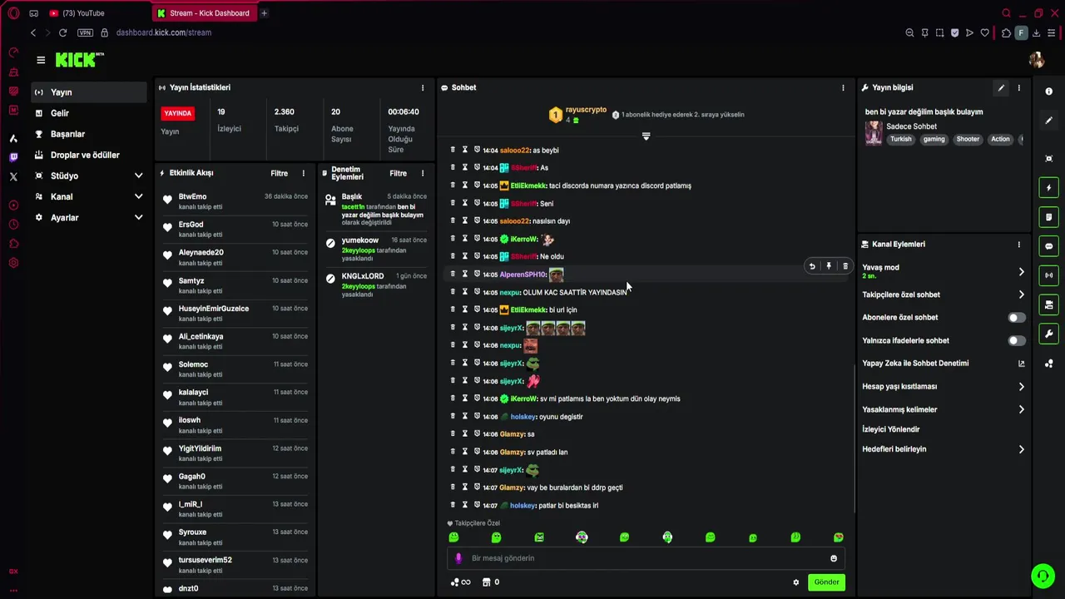Click the KICK logo
The height and width of the screenshot is (599, 1065).
click(x=79, y=60)
